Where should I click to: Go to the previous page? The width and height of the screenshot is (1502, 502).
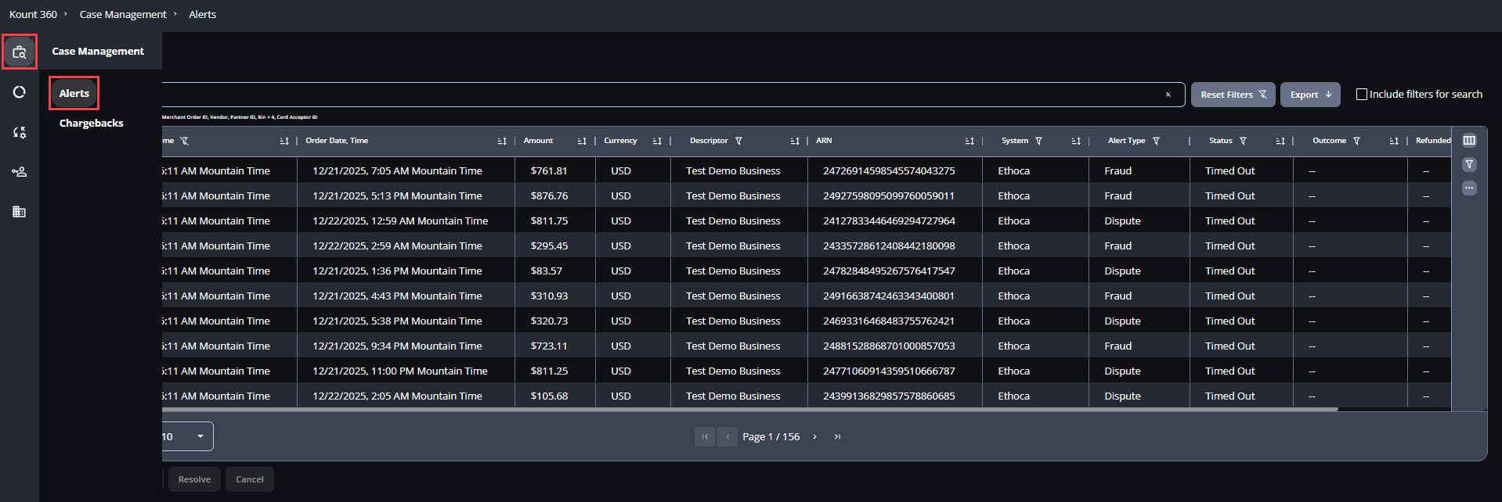pos(728,437)
